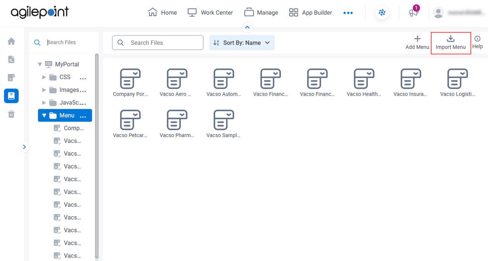The image size is (488, 261).
Task: Open the pages sidebar icon below Home
Action: [11, 59]
